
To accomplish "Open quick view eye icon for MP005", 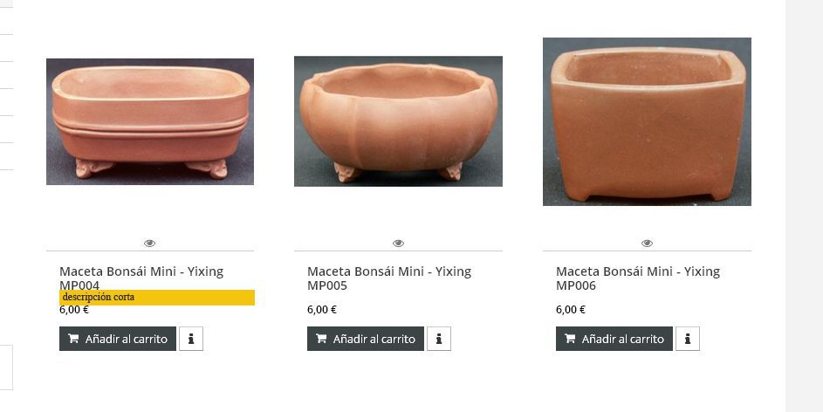I will point(398,243).
